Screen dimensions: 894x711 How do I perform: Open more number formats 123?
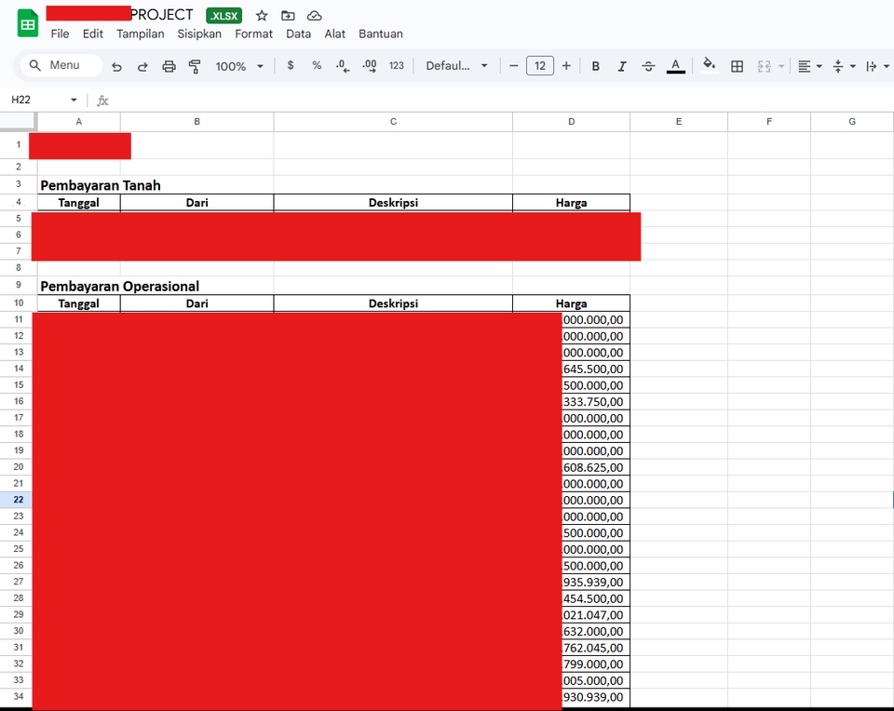[x=397, y=65]
